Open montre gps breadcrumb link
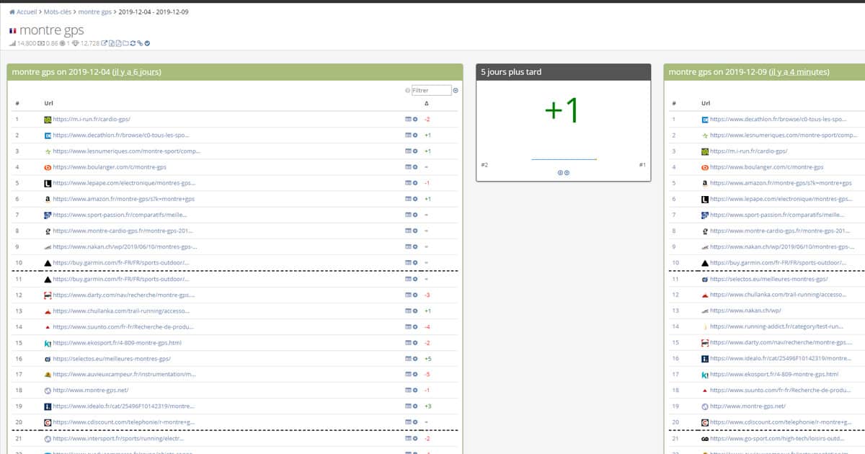The height and width of the screenshot is (454, 865). point(96,12)
